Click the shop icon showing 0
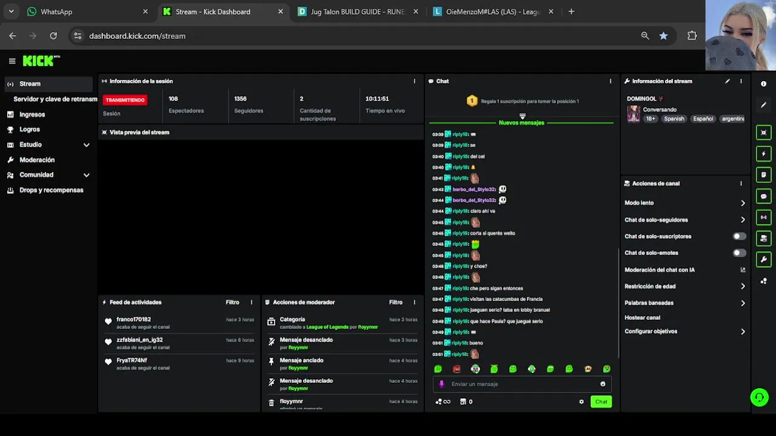 [466, 401]
